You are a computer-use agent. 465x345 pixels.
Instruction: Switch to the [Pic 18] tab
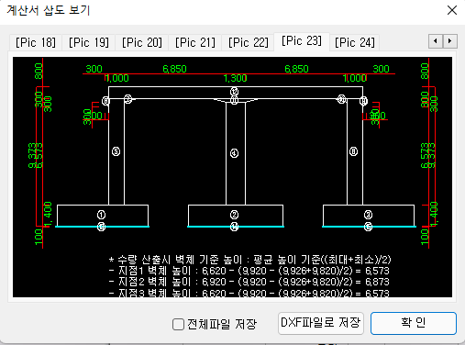[x=36, y=42]
